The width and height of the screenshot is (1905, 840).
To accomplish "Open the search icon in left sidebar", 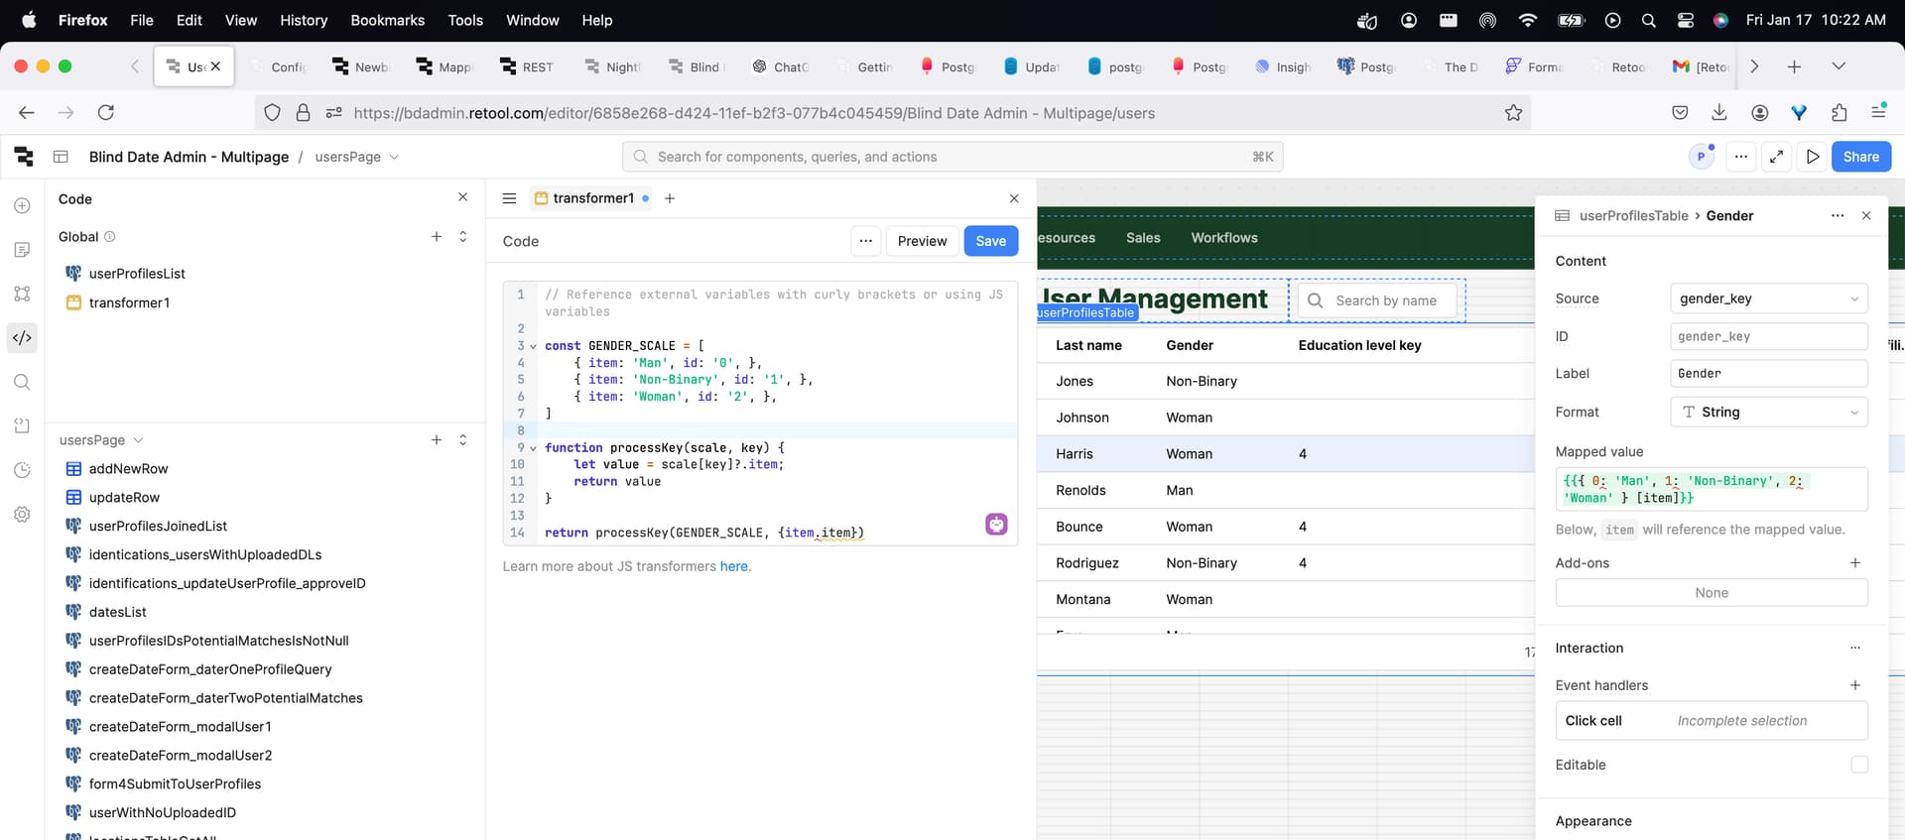I will (22, 382).
